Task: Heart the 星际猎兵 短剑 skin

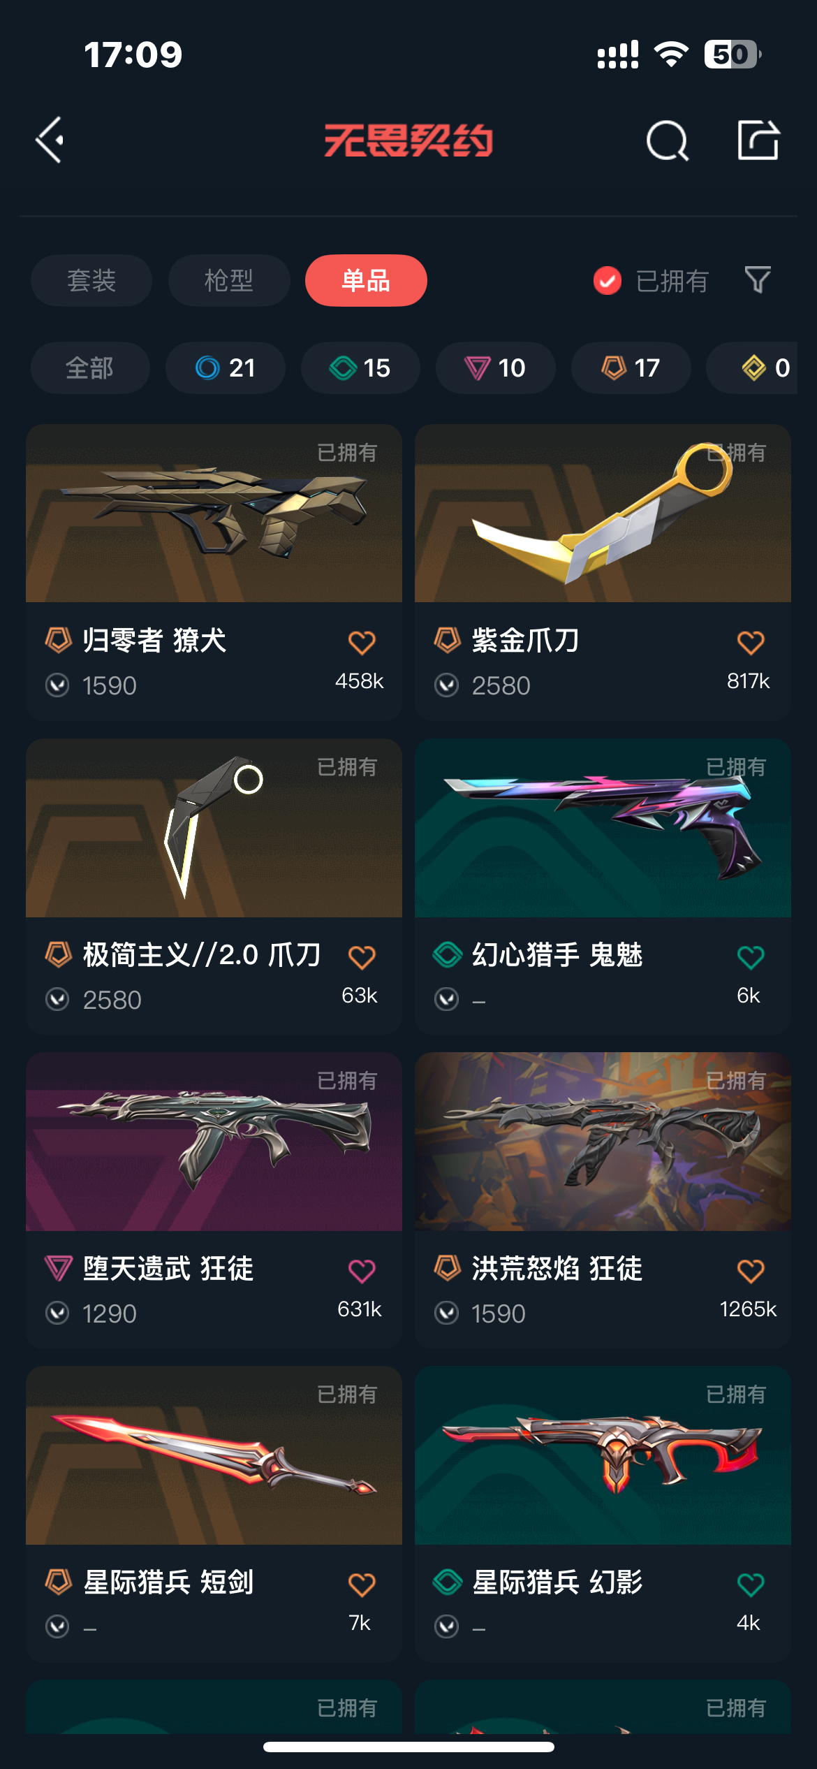Action: pos(362,1584)
